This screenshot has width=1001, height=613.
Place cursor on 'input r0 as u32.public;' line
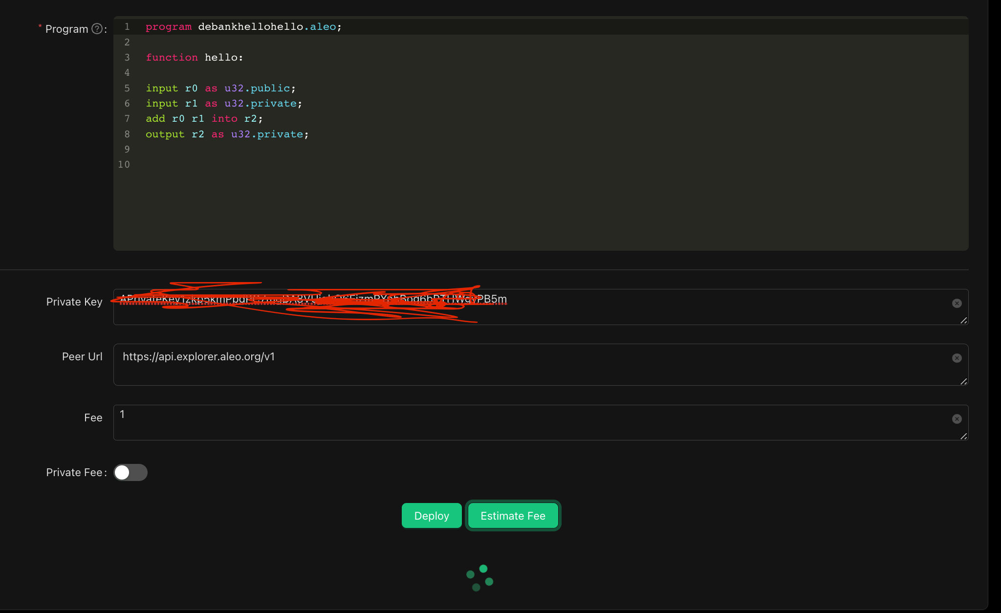point(220,88)
